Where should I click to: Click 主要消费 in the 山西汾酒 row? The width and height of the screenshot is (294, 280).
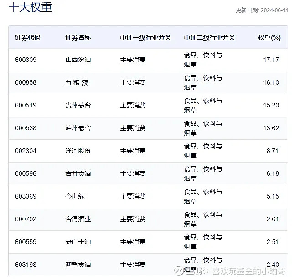(x=133, y=60)
